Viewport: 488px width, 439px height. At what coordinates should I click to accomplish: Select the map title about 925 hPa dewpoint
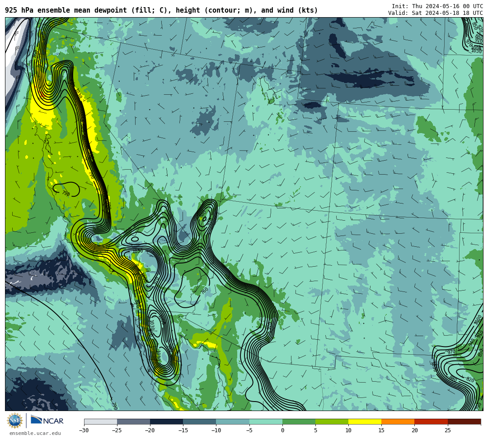coord(161,10)
